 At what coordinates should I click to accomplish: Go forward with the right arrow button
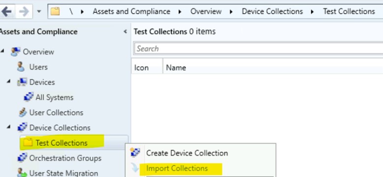[x=24, y=11]
